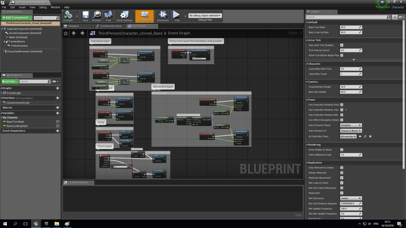
Task: Expand advanced Actor Tick options
Action: pyautogui.click(x=354, y=60)
